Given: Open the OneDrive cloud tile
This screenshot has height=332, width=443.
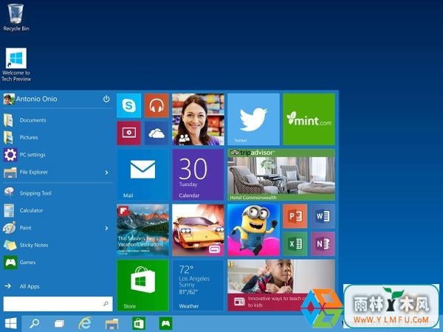Looking at the screenshot, I should point(157,133).
